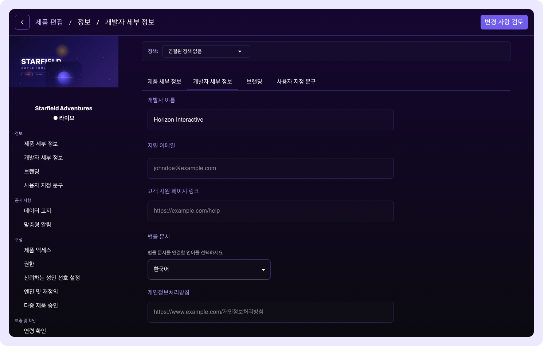Open 데이터 고지 in the sidebar

38,211
